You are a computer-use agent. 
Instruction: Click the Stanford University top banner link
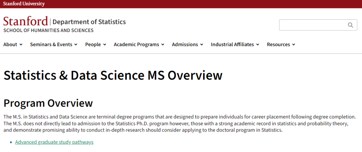24,4
